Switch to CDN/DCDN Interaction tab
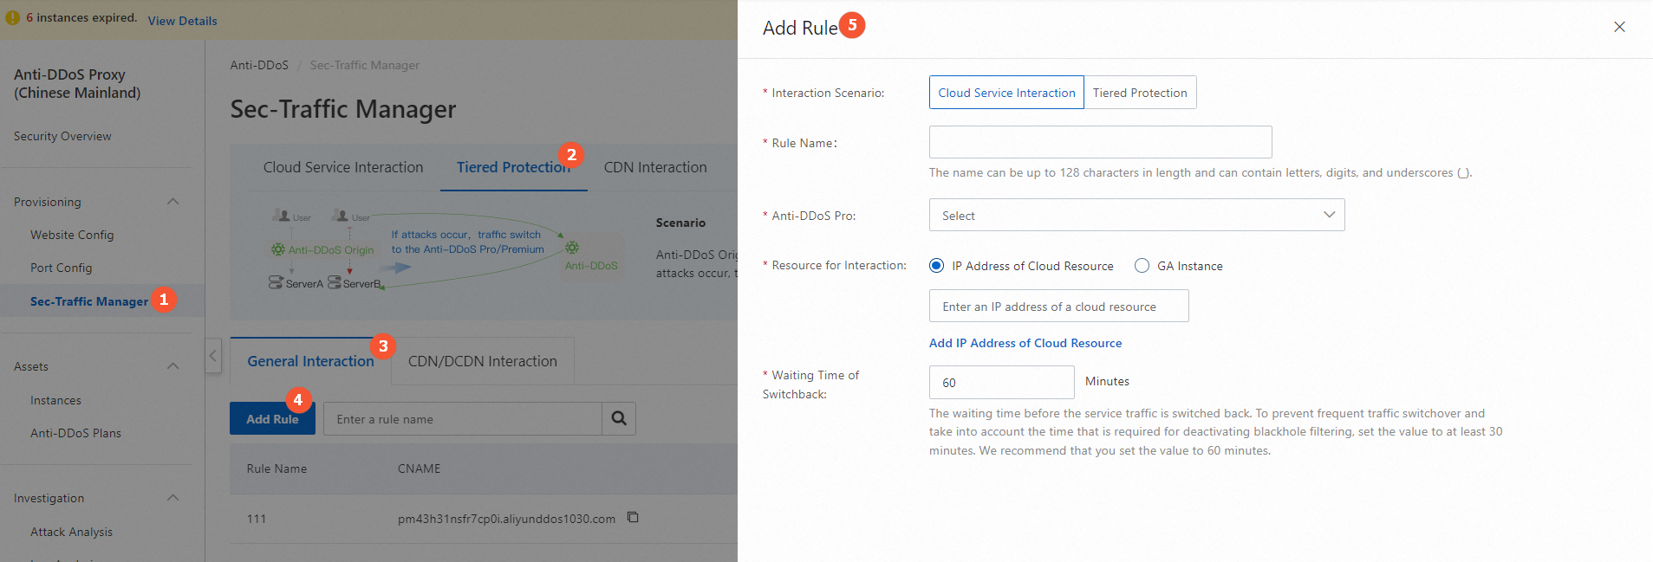This screenshot has width=1653, height=562. (482, 361)
